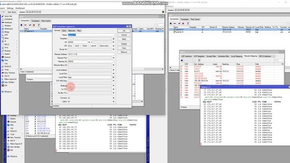Click Make Supout.rif in the upper sidebar
This screenshot has width=290, height=163.
[10, 79]
